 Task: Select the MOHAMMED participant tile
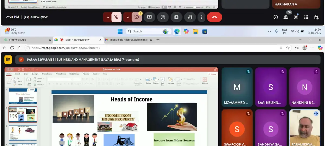click(237, 87)
